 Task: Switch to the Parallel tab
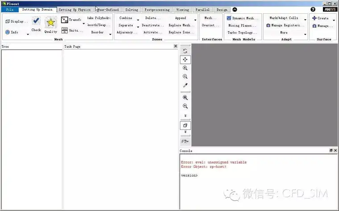203,10
